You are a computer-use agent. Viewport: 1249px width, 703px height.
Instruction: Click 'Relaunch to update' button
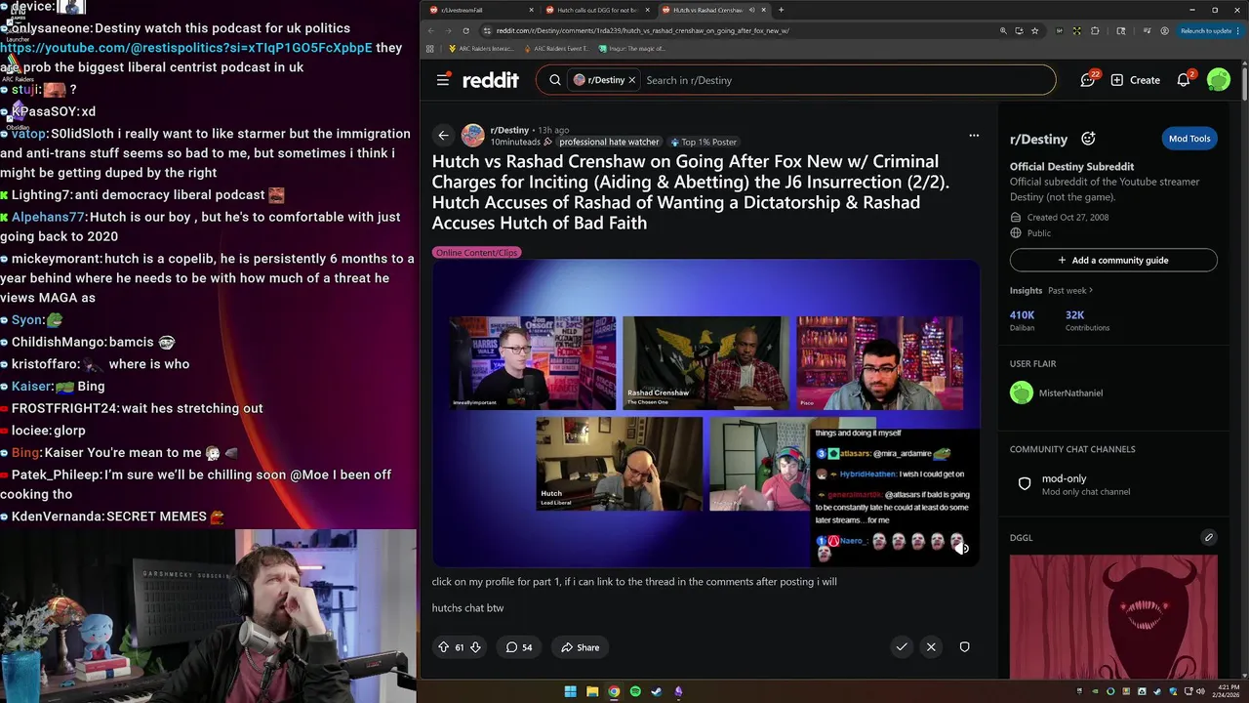1208,30
